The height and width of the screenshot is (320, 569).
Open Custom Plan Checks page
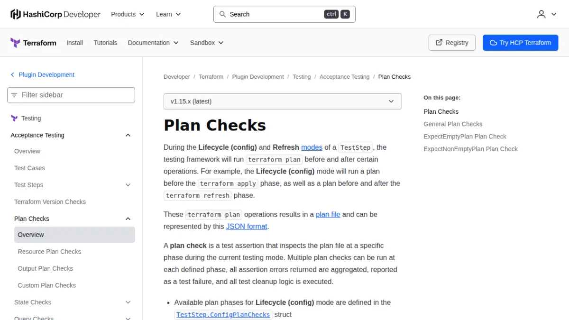point(47,285)
